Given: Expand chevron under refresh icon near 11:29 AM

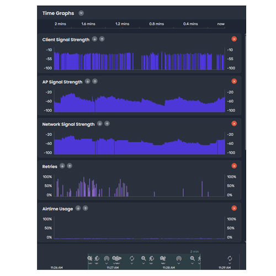Looking at the screenshot, I should (x=230, y=263).
